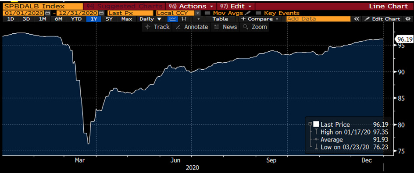Image resolution: width=414 pixels, height=174 pixels.
Task: Click the Mov Avgs pencil edit icon
Action: 247,13
